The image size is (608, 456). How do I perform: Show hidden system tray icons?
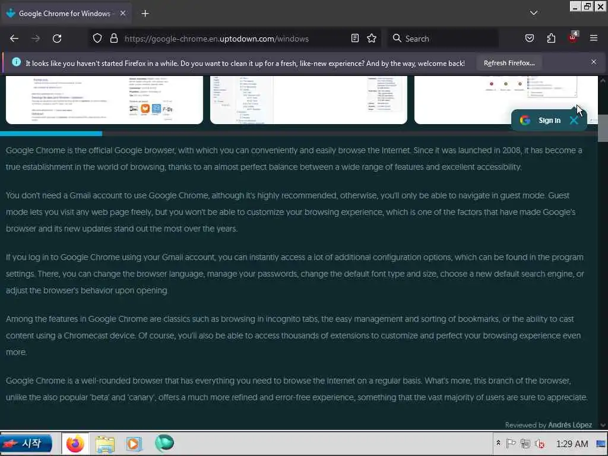[498, 443]
